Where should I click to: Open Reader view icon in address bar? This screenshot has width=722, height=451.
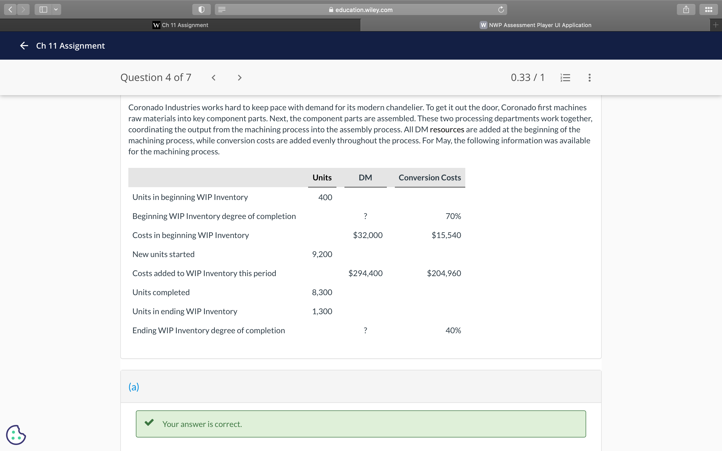point(222,9)
